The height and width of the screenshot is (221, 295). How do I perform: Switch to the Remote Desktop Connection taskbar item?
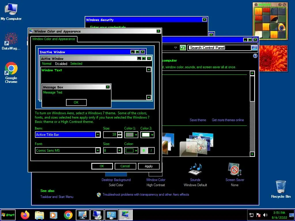[x=97, y=215]
